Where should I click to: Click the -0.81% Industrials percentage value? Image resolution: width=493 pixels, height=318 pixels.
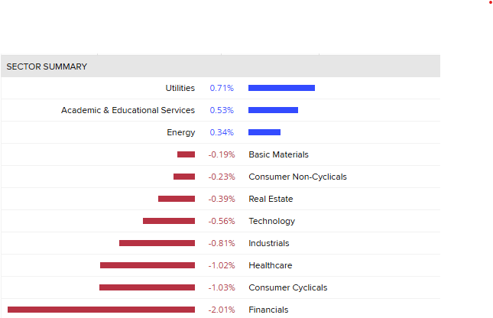pos(221,243)
